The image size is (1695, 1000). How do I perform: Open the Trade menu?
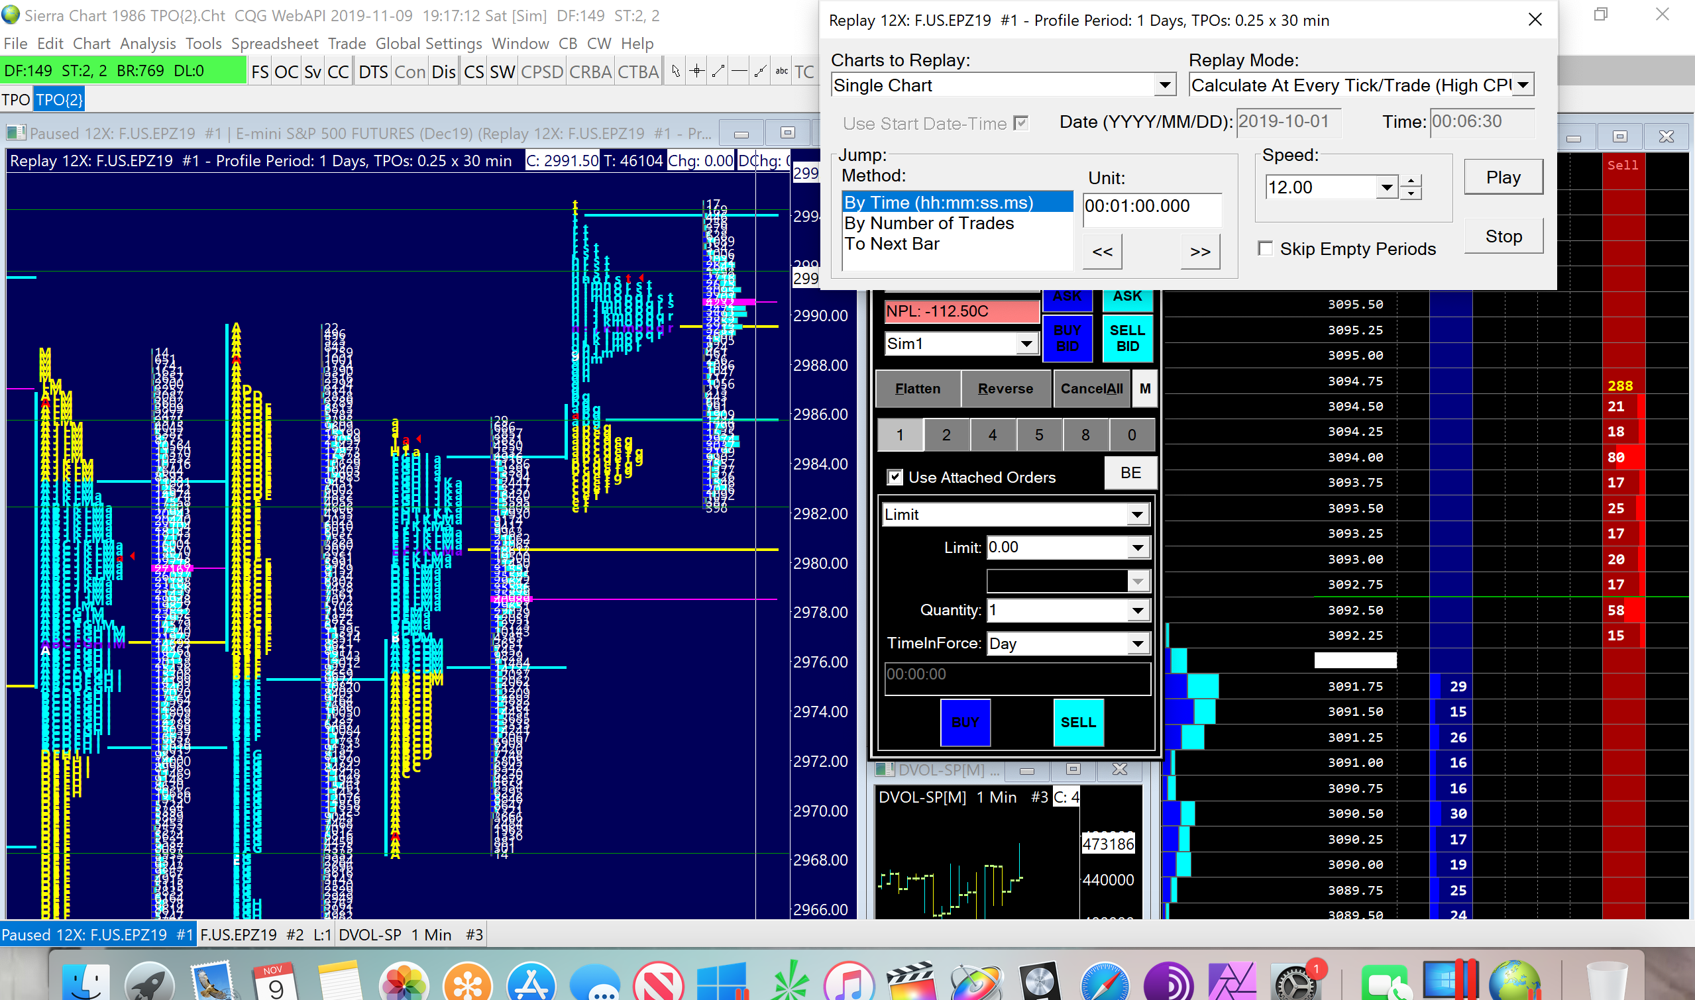(x=347, y=44)
